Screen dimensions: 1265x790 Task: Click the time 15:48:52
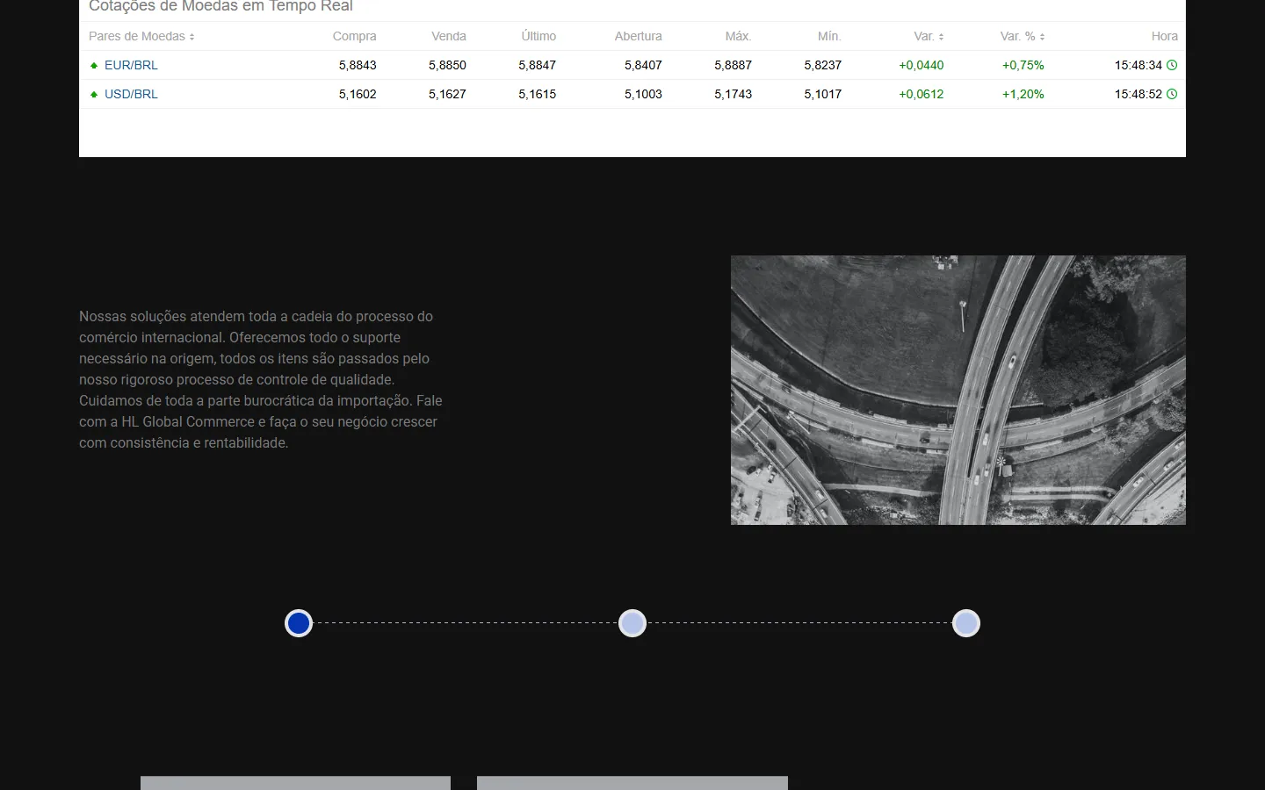(x=1138, y=94)
